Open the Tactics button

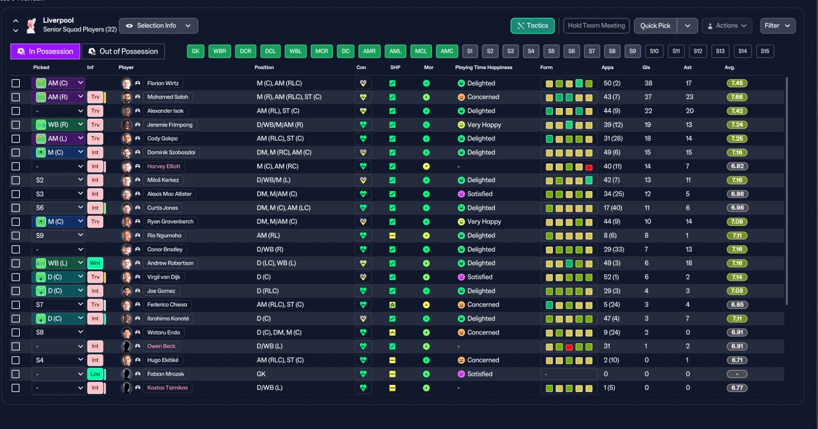tap(532, 26)
